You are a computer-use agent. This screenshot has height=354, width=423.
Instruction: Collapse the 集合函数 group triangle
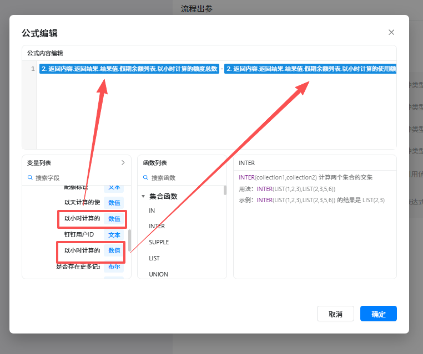[x=143, y=196]
